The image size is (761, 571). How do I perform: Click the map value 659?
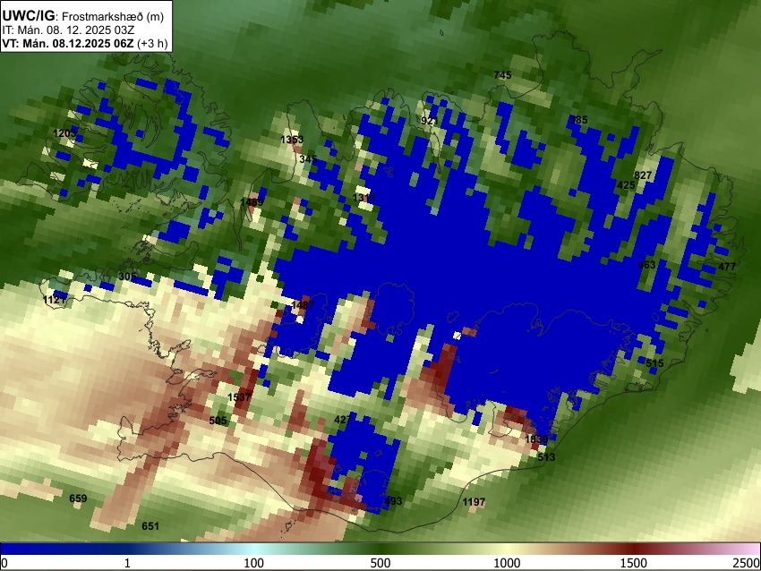(x=78, y=499)
